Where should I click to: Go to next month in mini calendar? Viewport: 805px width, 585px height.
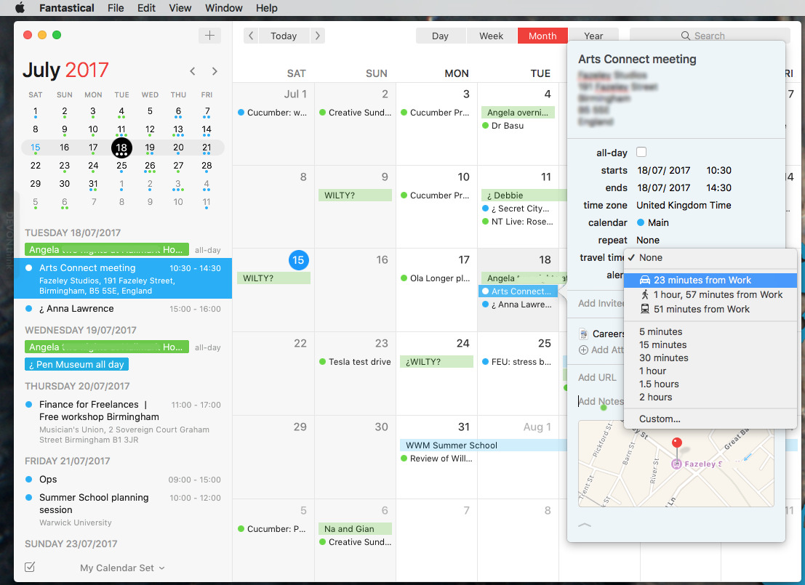coord(215,71)
